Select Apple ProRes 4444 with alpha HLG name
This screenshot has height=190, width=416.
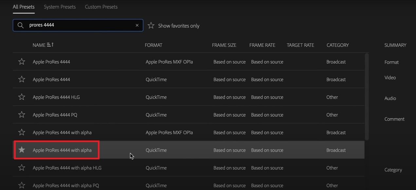(67, 168)
